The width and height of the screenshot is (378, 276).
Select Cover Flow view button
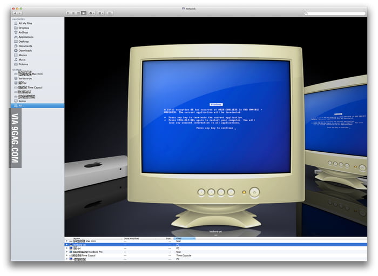84,12
